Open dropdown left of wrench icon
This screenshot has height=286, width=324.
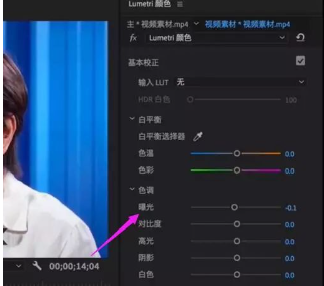(19, 266)
